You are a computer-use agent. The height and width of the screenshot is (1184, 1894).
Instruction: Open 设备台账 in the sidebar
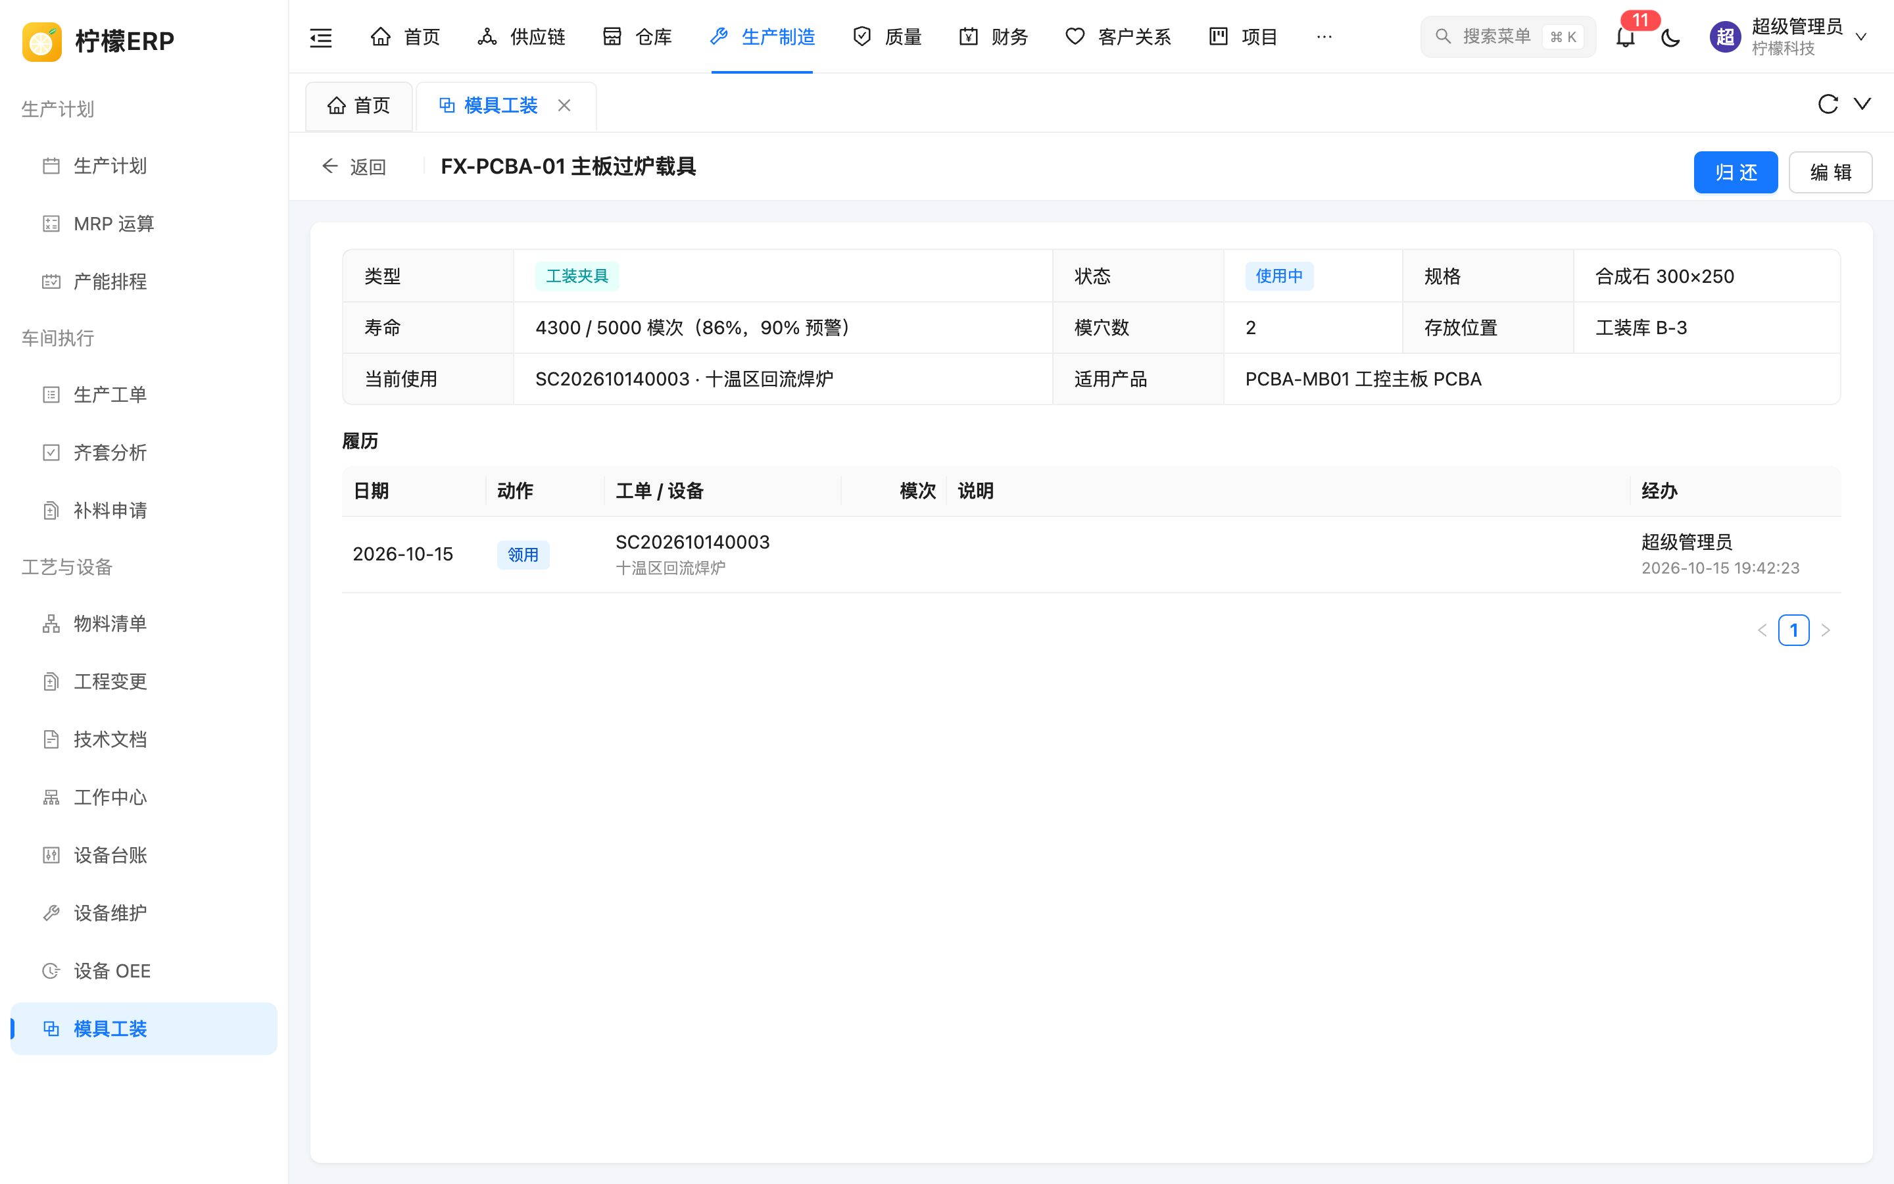coord(144,855)
